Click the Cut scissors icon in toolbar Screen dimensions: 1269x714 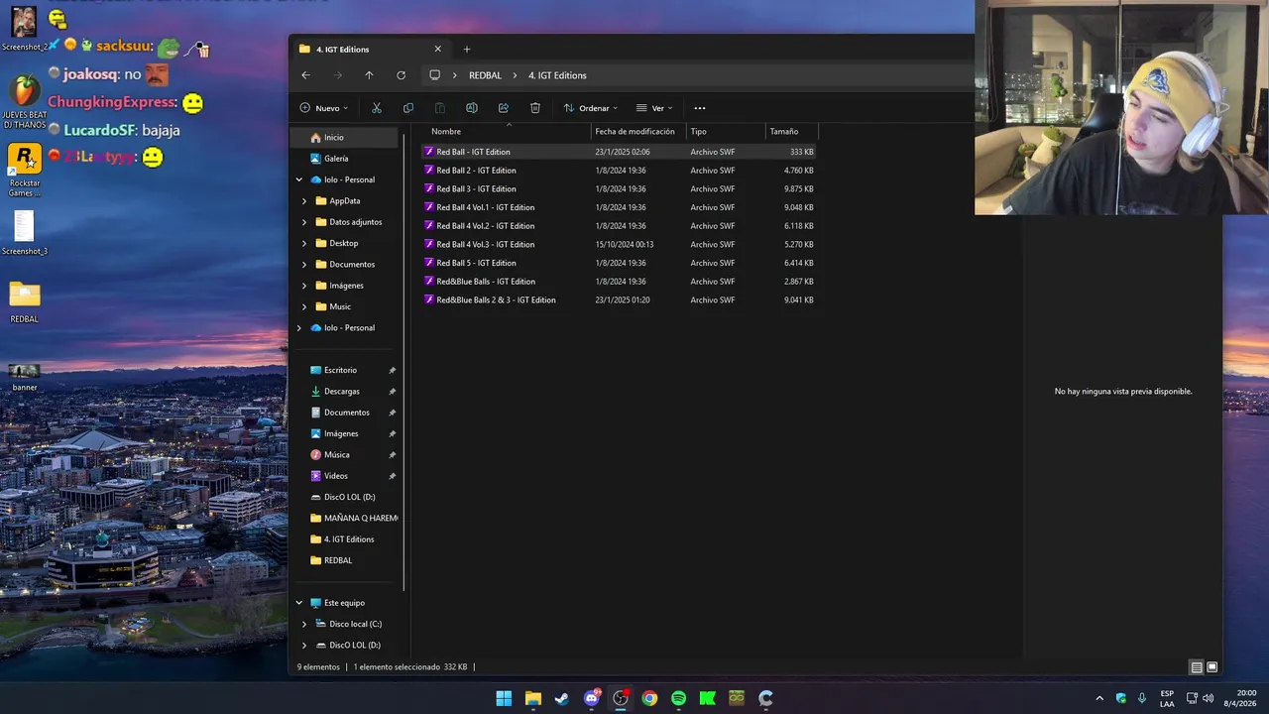376,108
